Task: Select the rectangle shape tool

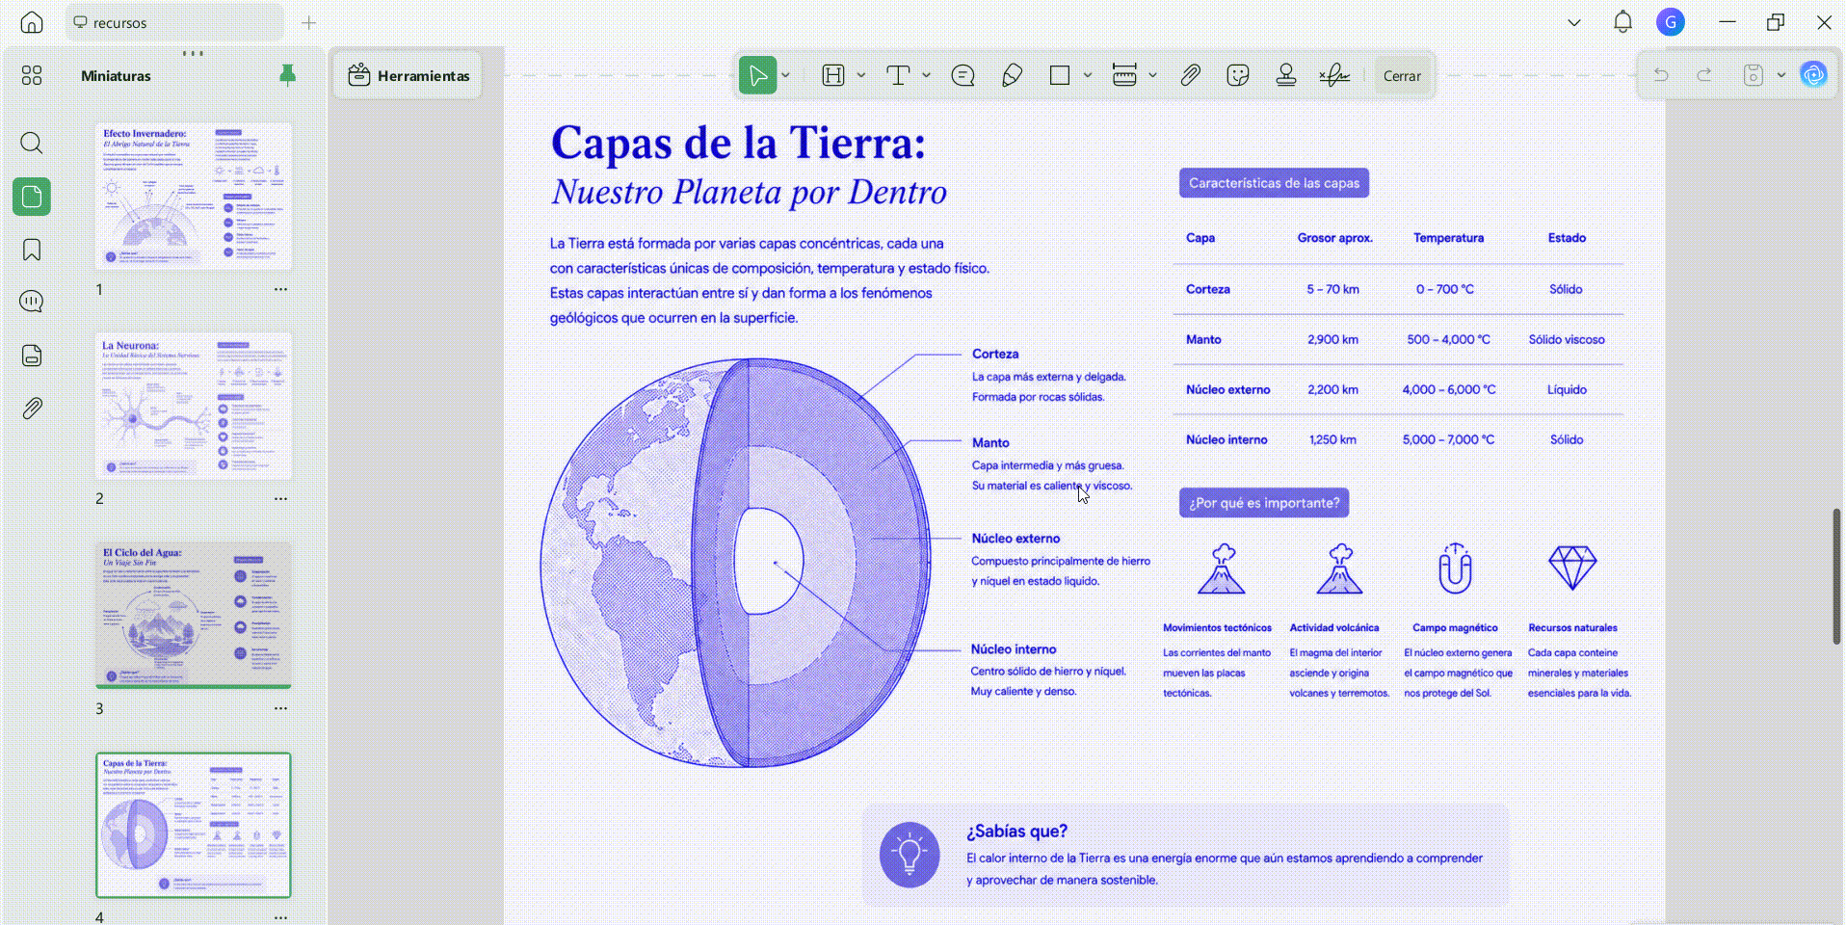Action: (x=1060, y=75)
